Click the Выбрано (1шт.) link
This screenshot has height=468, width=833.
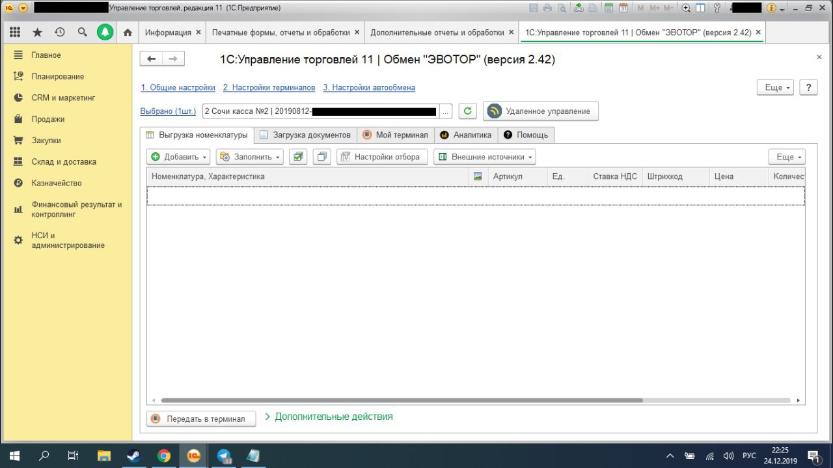pyautogui.click(x=168, y=111)
